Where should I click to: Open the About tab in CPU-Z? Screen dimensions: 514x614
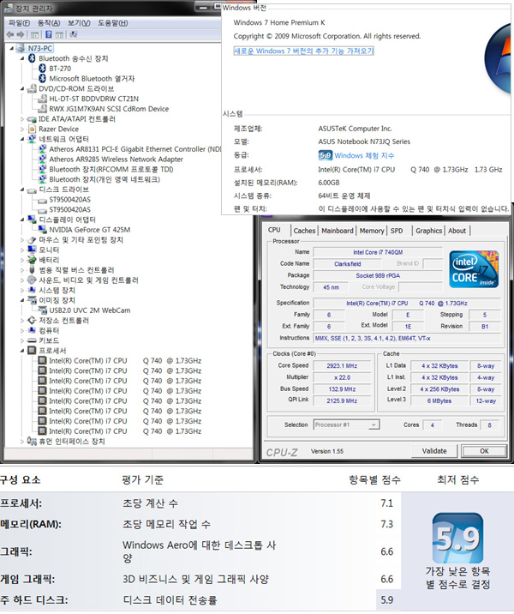457,231
